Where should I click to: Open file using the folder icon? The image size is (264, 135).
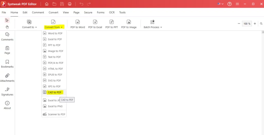[x=54, y=4]
